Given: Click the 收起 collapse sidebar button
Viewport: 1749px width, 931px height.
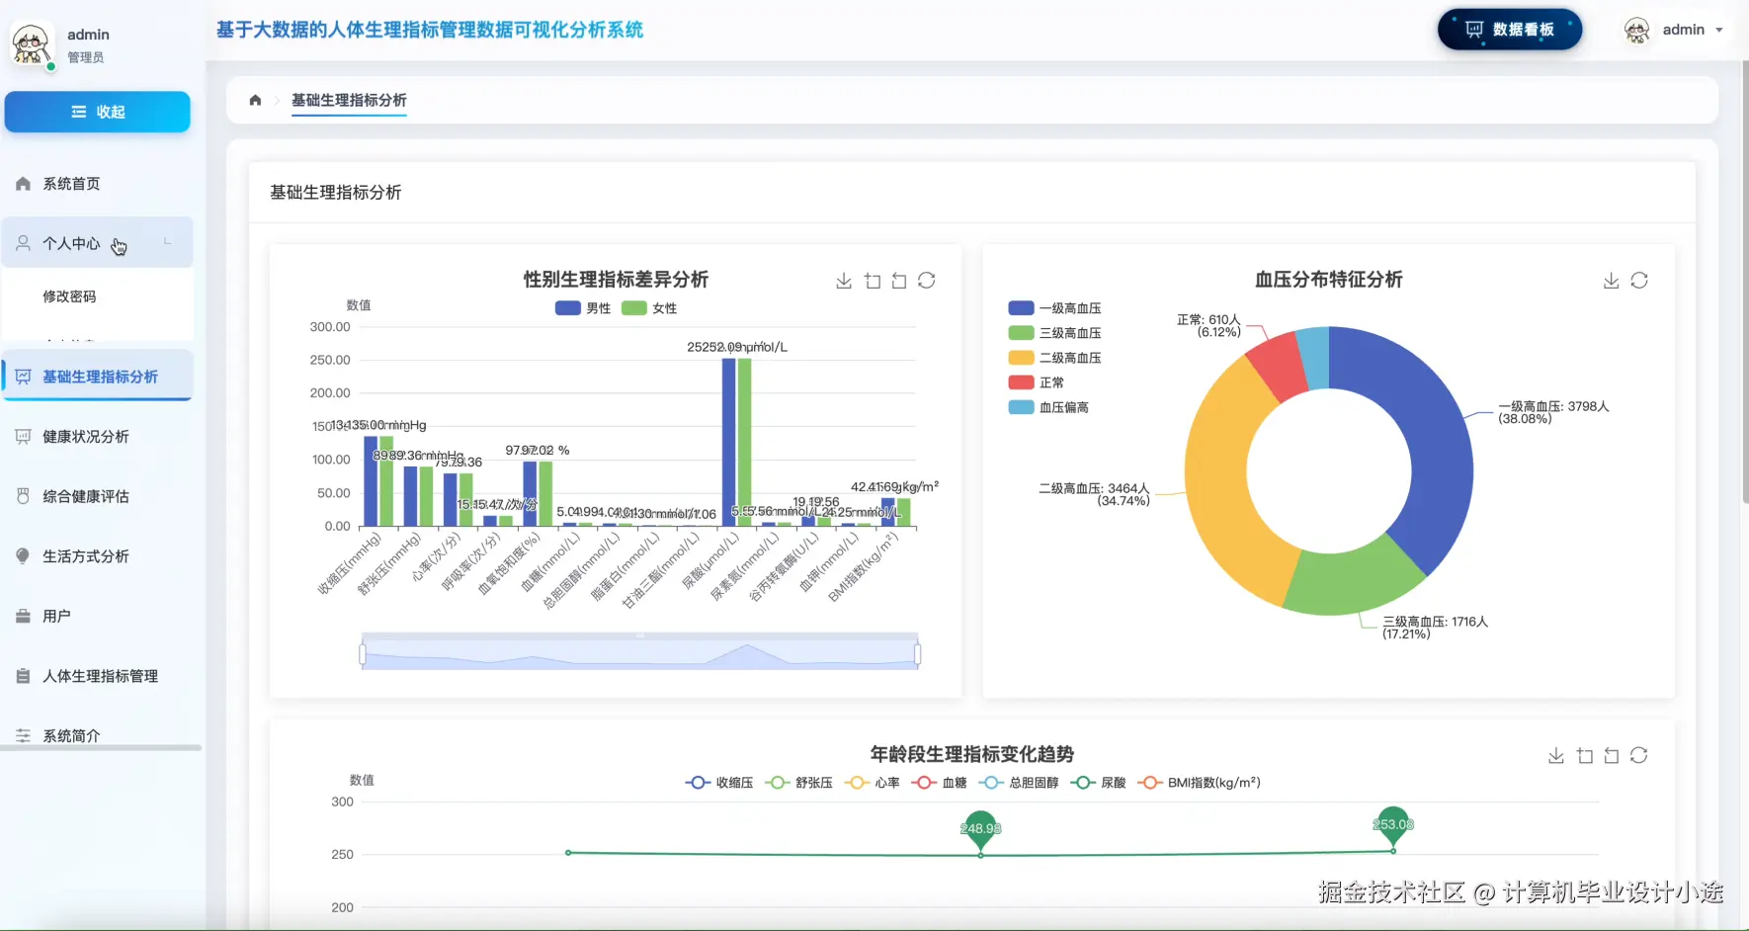Looking at the screenshot, I should [97, 112].
